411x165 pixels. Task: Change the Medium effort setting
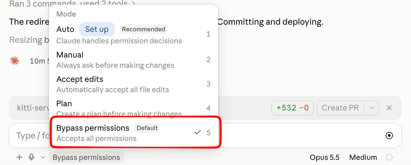(363, 157)
